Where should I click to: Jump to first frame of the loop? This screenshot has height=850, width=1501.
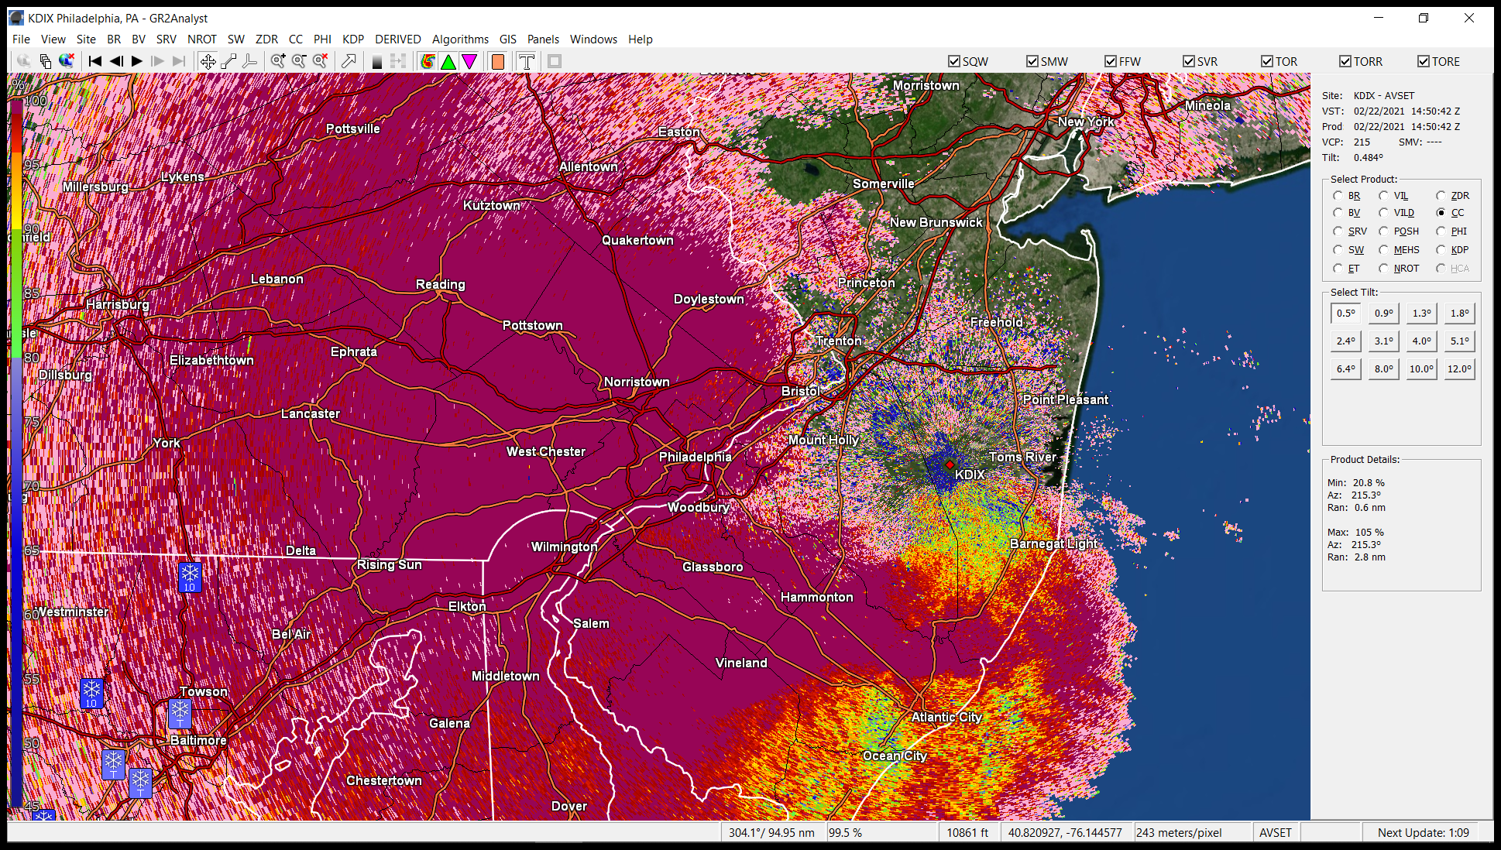pos(95,61)
